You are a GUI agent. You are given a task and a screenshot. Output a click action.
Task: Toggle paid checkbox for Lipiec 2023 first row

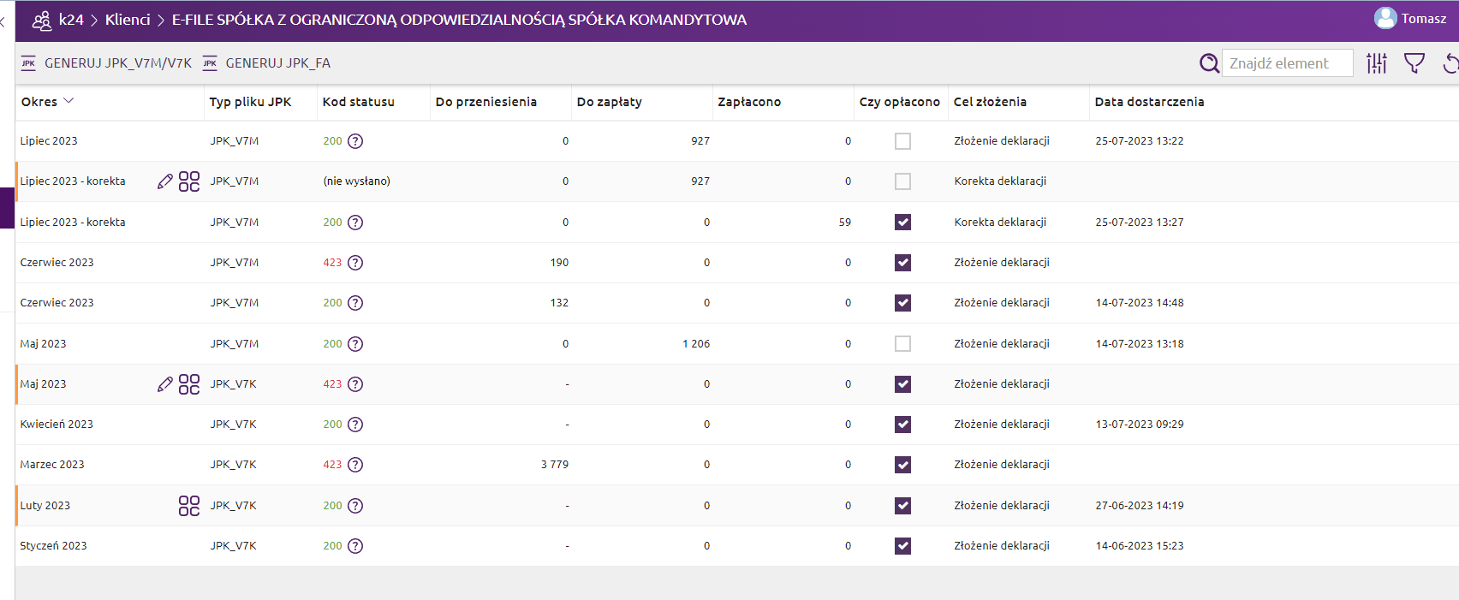(902, 141)
